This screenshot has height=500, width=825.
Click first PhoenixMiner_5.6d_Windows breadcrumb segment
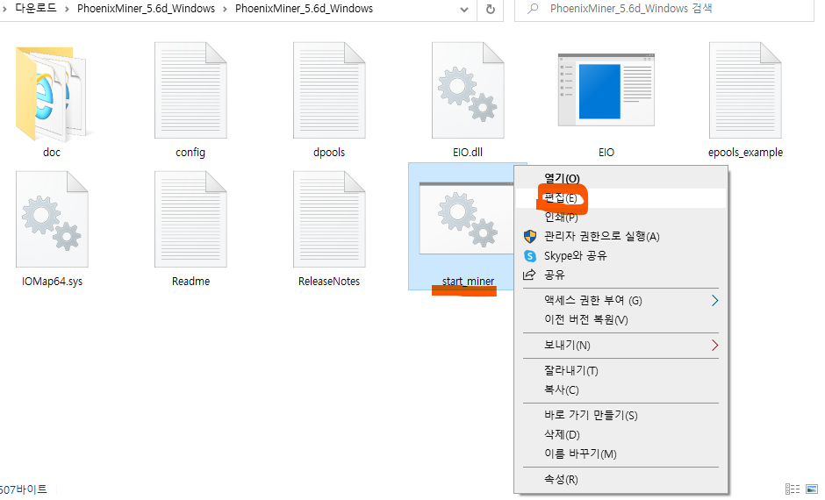[x=146, y=9]
